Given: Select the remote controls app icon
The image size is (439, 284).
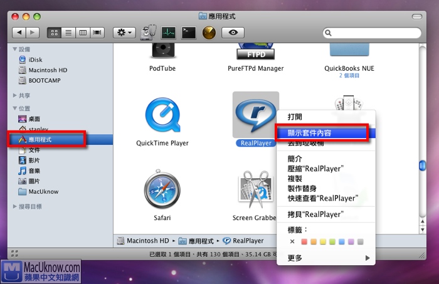Looking at the screenshot, I should point(349,103).
